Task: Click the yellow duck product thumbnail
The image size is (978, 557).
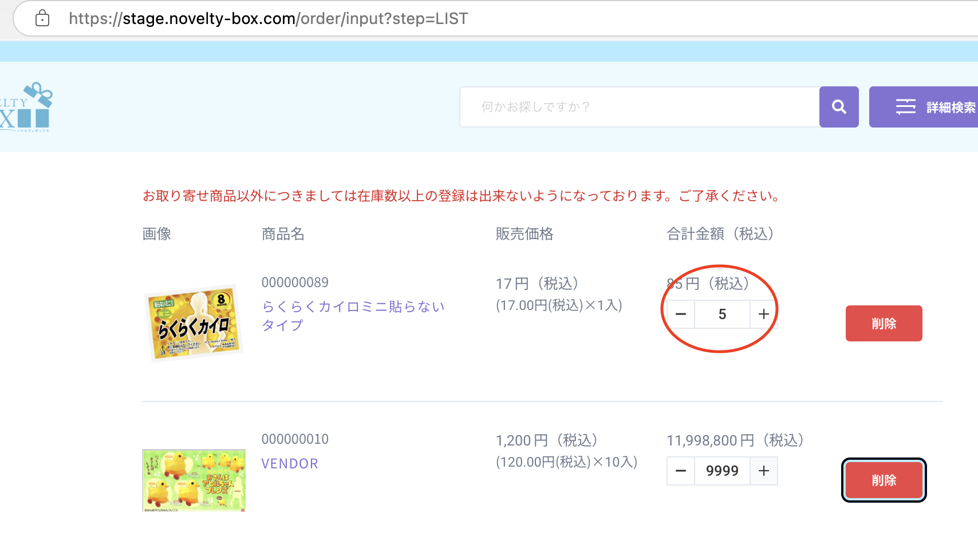Action: coord(194,480)
